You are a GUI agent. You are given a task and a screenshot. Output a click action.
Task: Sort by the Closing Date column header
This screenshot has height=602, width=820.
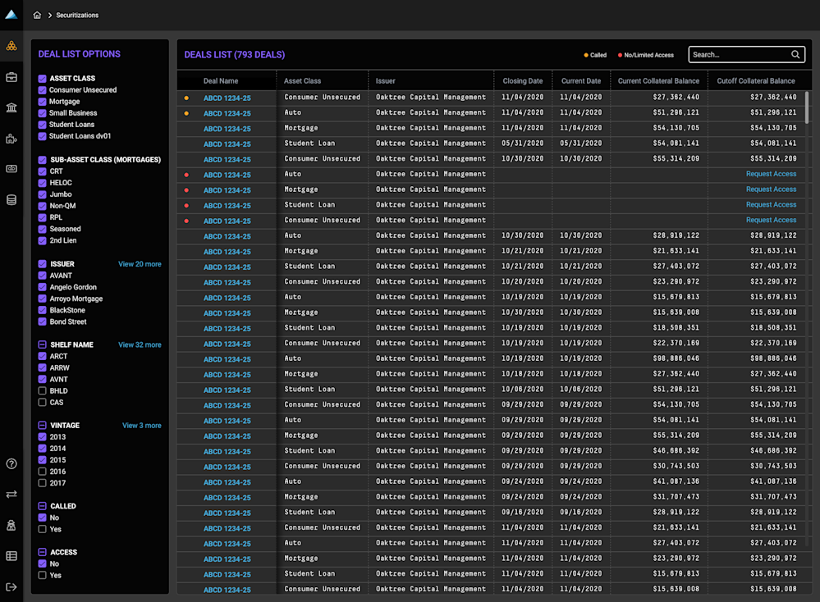click(522, 81)
